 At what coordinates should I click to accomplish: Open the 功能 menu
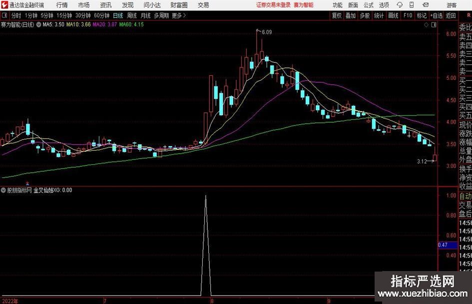click(338, 5)
